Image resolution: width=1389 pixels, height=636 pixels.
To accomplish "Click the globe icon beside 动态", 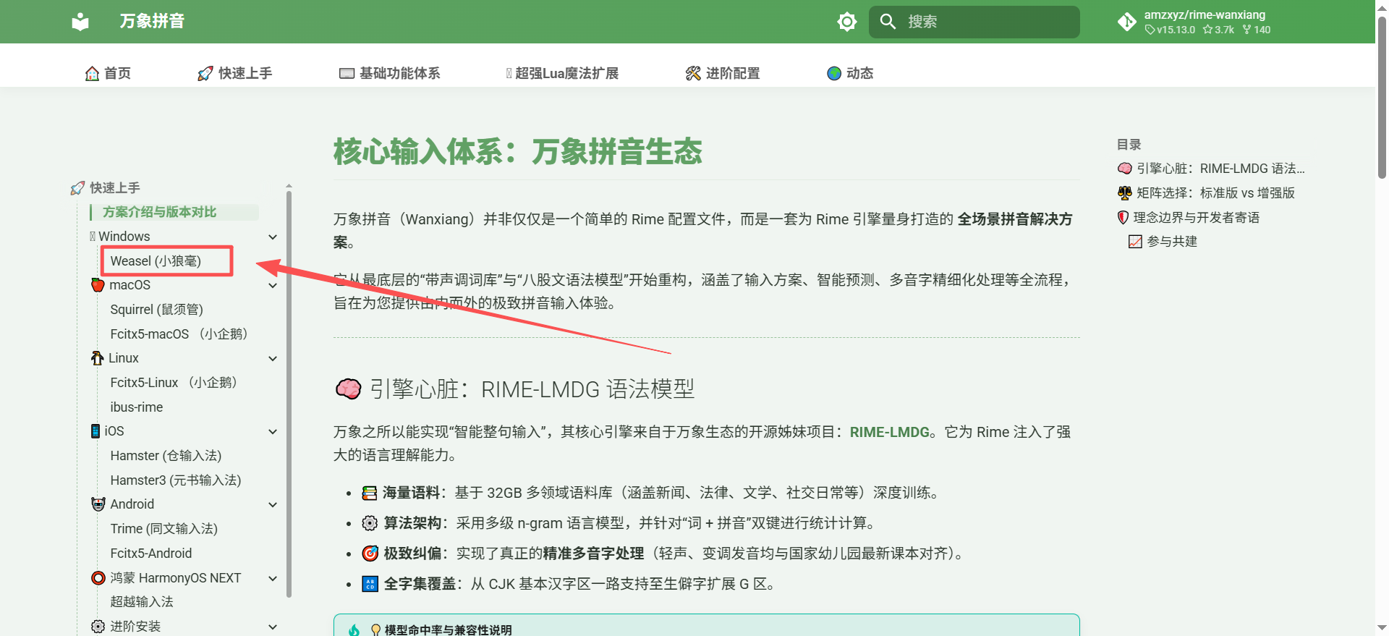I will click(834, 73).
